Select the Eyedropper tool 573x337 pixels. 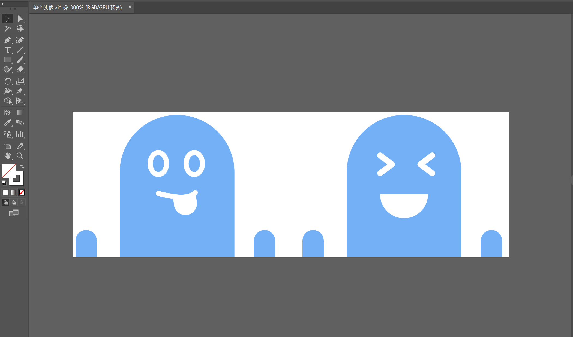click(x=8, y=122)
